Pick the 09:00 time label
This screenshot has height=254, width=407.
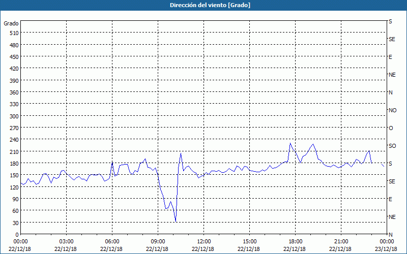tap(158, 242)
